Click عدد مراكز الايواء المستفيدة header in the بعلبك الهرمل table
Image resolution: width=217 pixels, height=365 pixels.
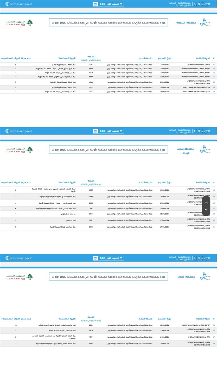(x=16, y=182)
